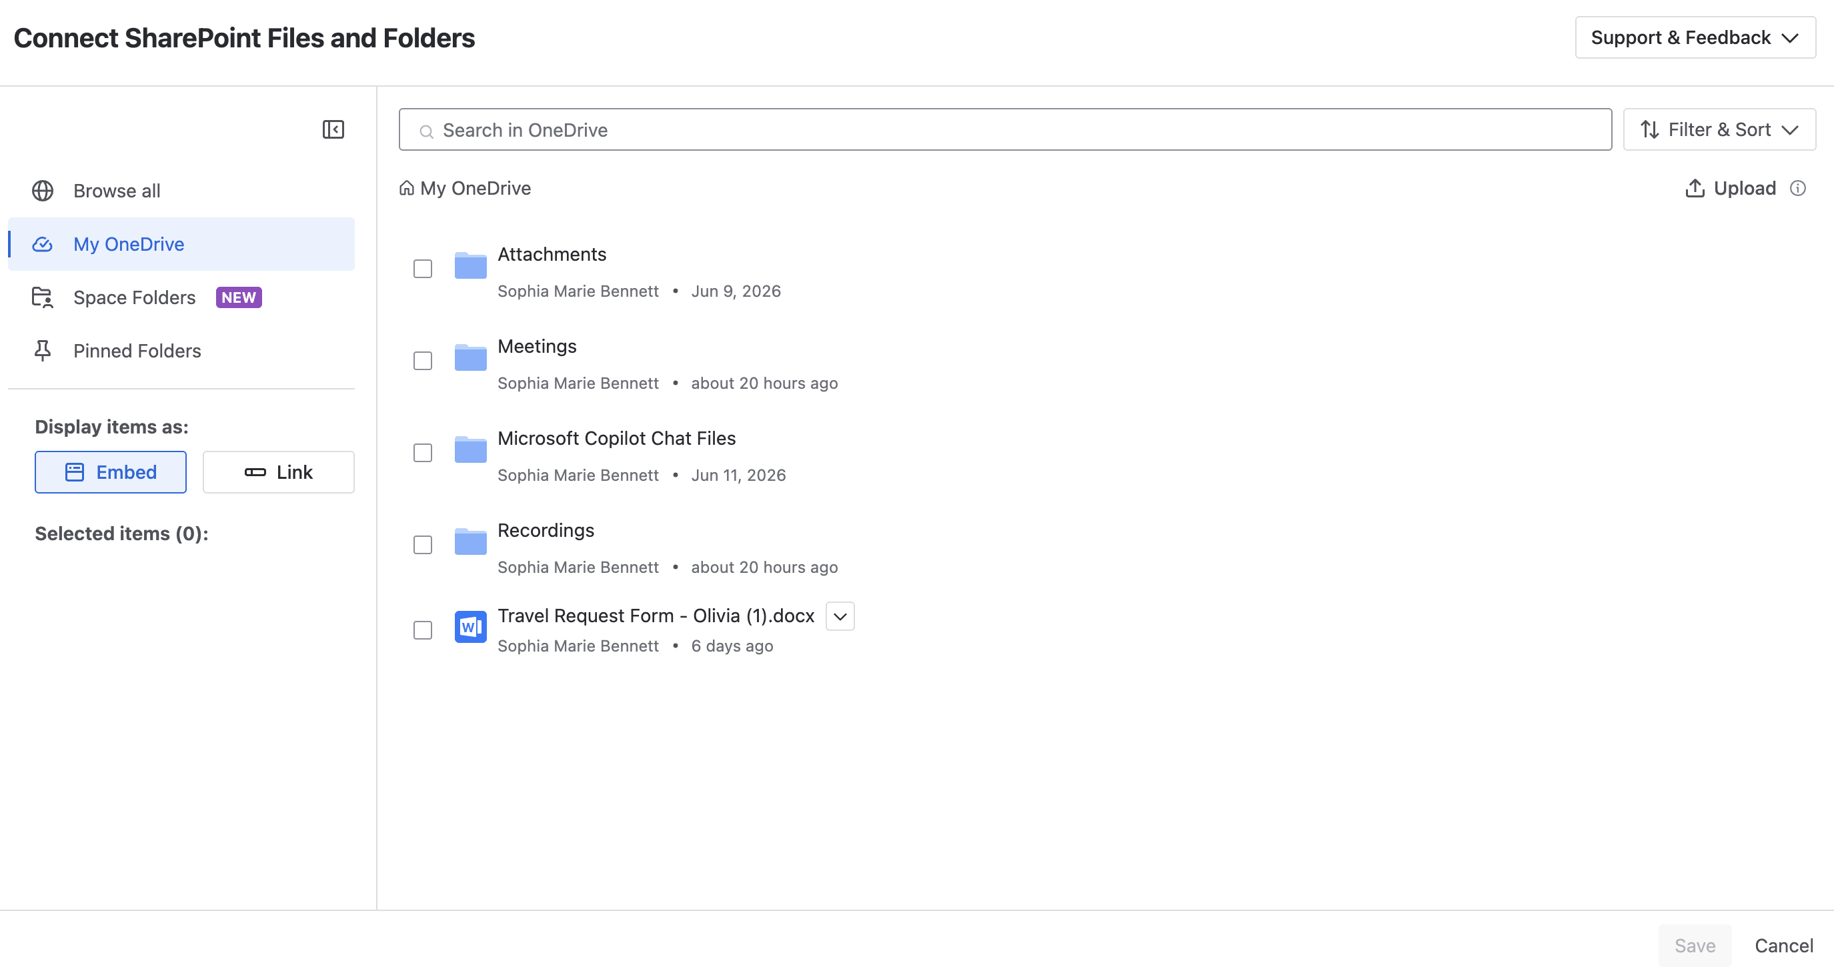Click the NEW badge beside Space Folders
This screenshot has height=975, width=1834.
(239, 297)
